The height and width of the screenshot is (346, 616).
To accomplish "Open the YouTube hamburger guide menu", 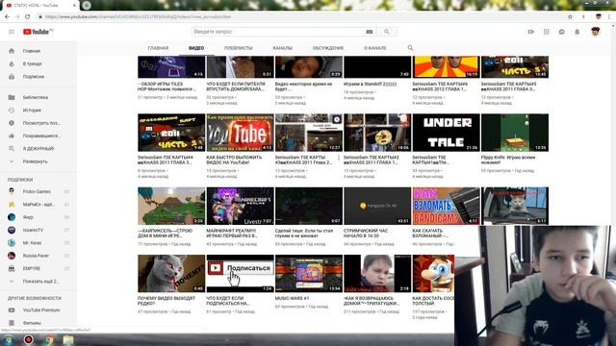I will 12,32.
